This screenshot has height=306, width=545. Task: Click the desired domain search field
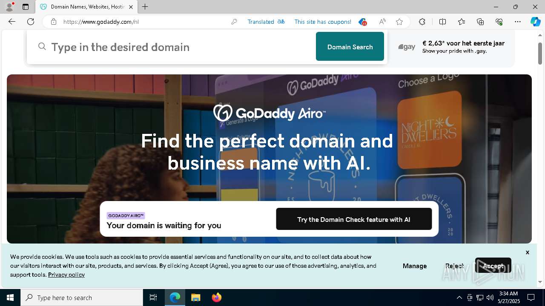[x=171, y=47]
